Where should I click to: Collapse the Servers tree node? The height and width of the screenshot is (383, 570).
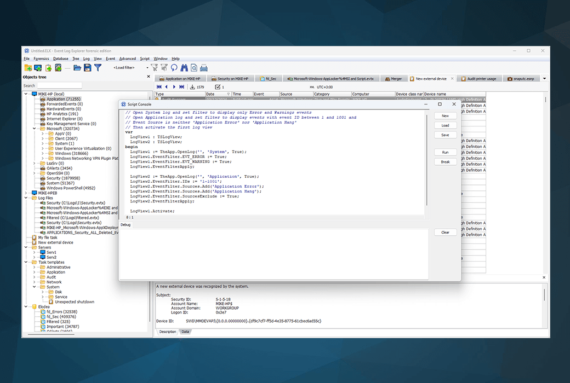26,247
